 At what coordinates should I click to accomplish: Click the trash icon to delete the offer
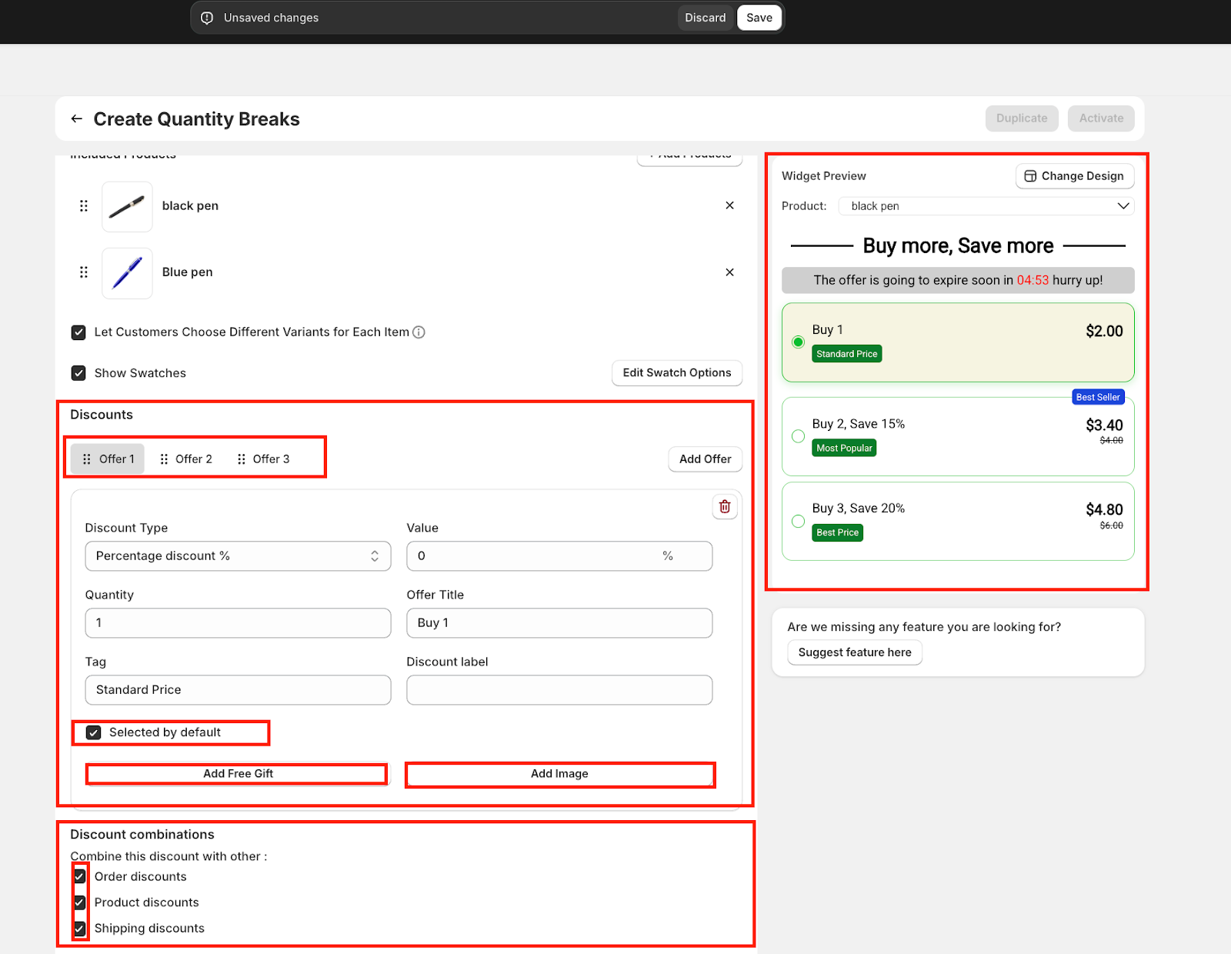pos(724,506)
